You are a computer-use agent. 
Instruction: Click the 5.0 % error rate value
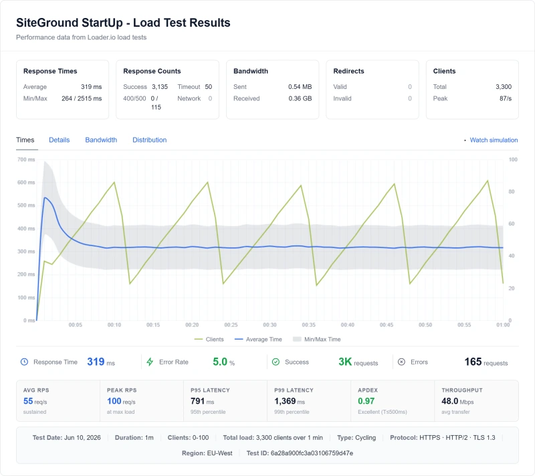click(x=224, y=362)
